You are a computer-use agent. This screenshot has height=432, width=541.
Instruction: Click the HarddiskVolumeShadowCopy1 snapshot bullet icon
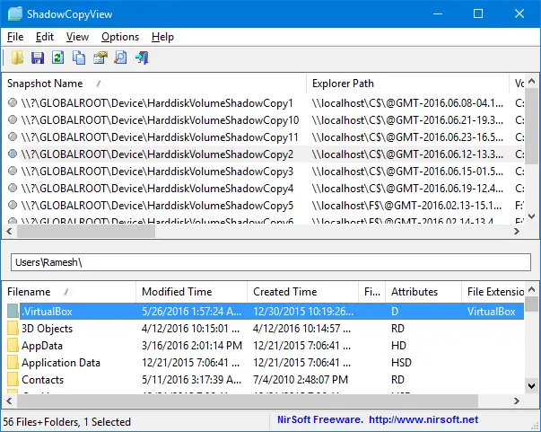pyautogui.click(x=13, y=102)
